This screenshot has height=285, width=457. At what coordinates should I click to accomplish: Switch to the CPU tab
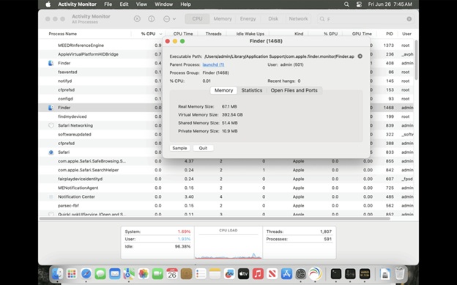pos(197,18)
